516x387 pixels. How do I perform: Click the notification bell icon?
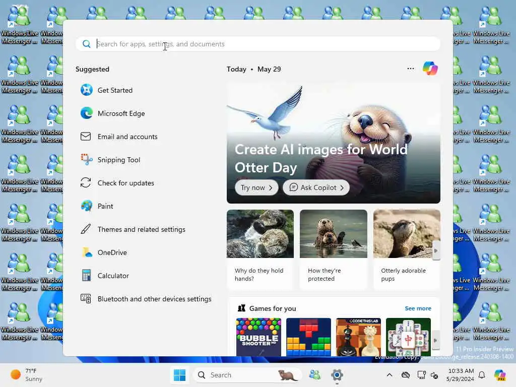(x=482, y=375)
